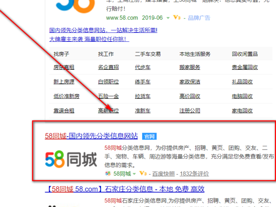Click 家政保洁 link
The width and height of the screenshot is (276, 207).
[190, 82]
